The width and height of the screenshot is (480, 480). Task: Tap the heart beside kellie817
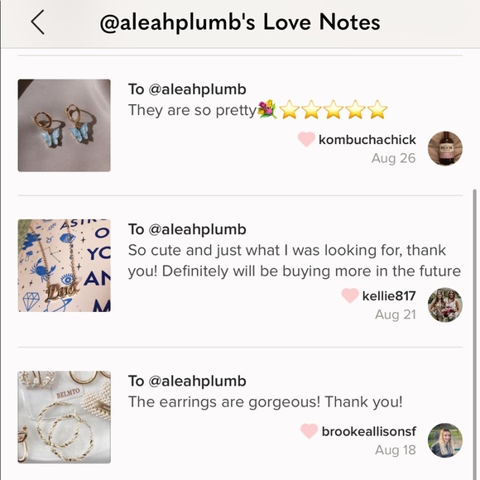[350, 295]
